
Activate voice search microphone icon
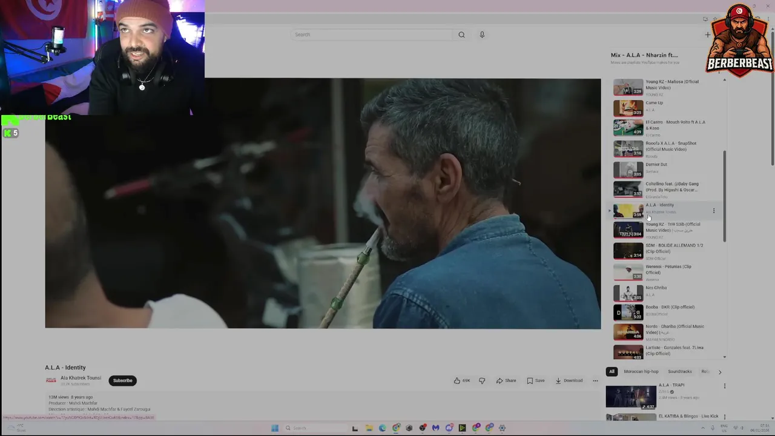coord(482,35)
